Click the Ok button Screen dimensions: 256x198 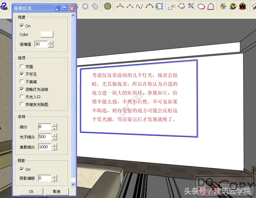31,191
